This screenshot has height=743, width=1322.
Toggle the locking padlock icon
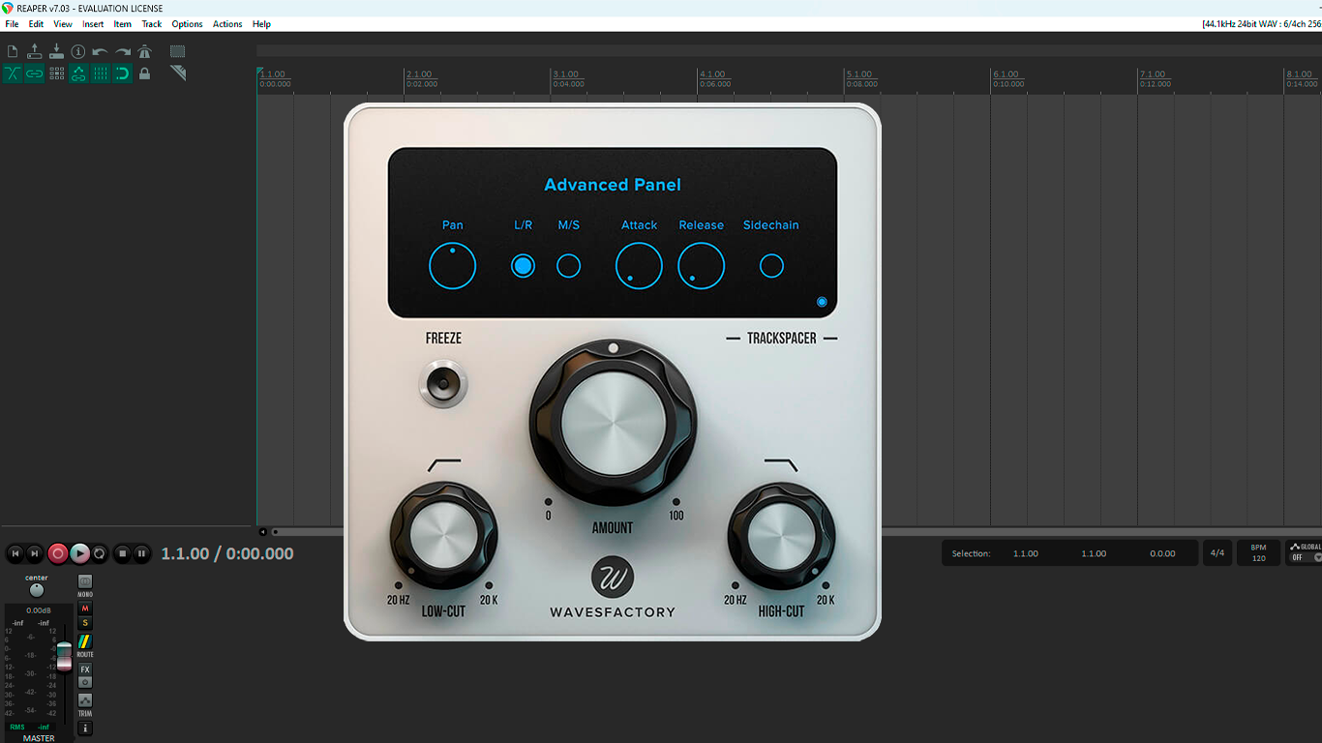click(144, 74)
